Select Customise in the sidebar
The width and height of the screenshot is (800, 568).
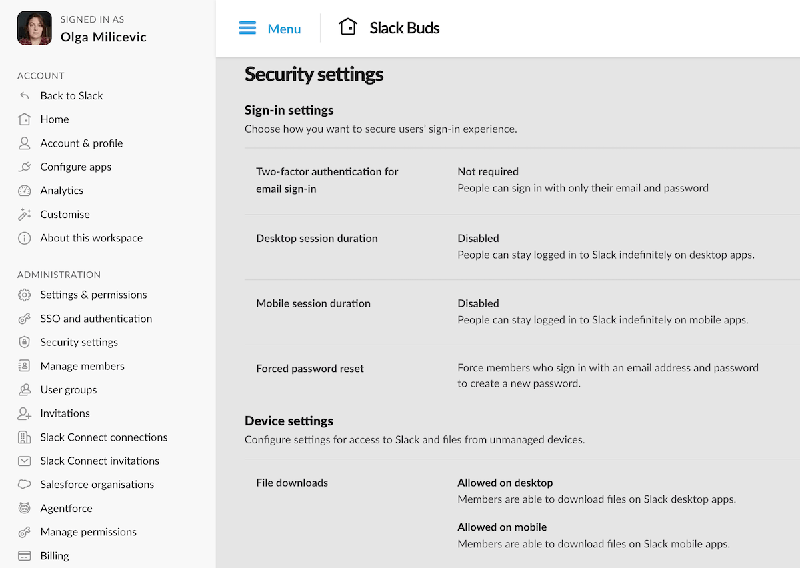click(65, 214)
